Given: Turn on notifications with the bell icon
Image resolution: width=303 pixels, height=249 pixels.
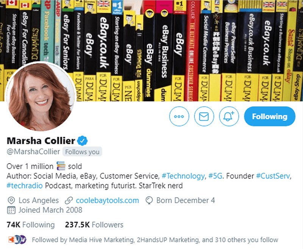Looking at the screenshot, I should 229,117.
